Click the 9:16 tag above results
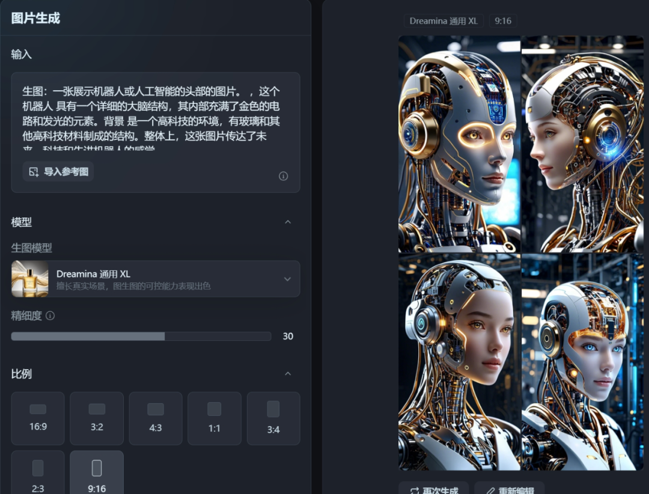Viewport: 649px width, 494px height. click(503, 21)
